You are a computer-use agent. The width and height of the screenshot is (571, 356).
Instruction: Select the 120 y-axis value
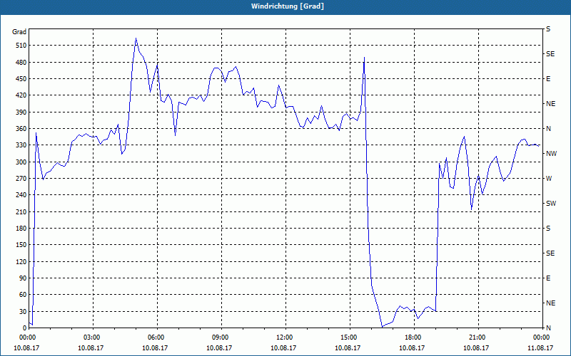point(21,262)
